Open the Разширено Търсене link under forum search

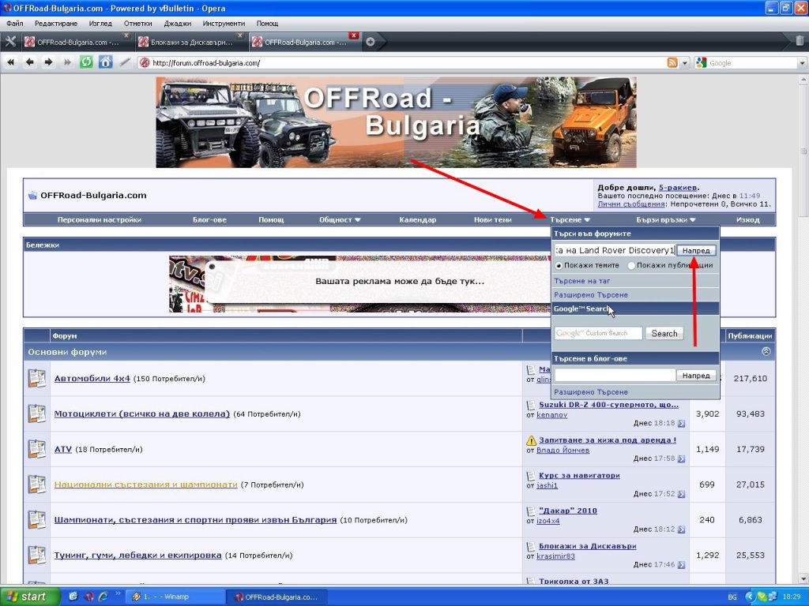[591, 295]
